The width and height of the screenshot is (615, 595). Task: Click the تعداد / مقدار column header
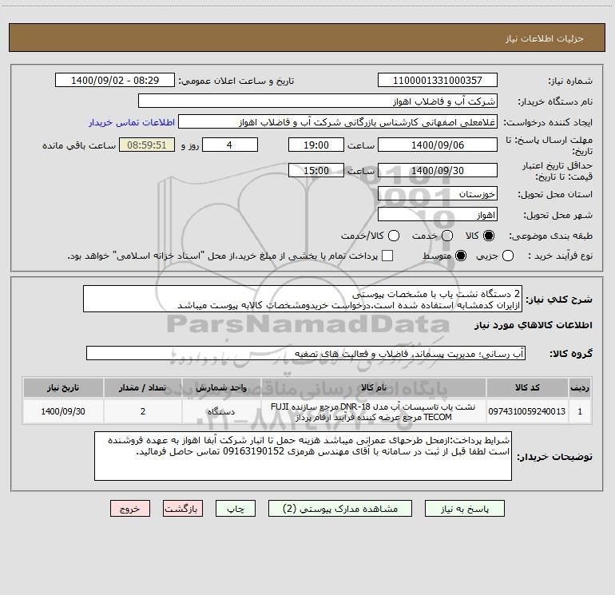point(143,387)
